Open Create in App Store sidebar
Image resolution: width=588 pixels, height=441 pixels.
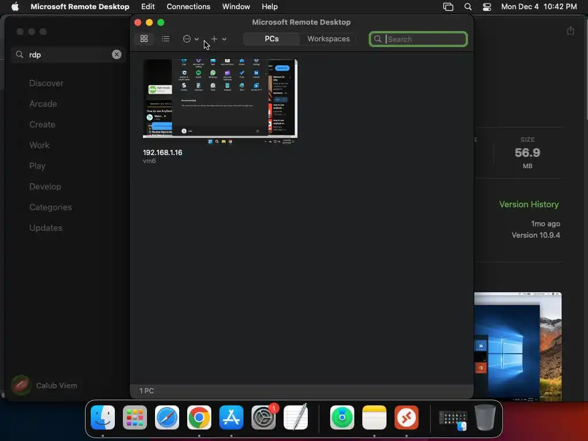click(x=42, y=125)
